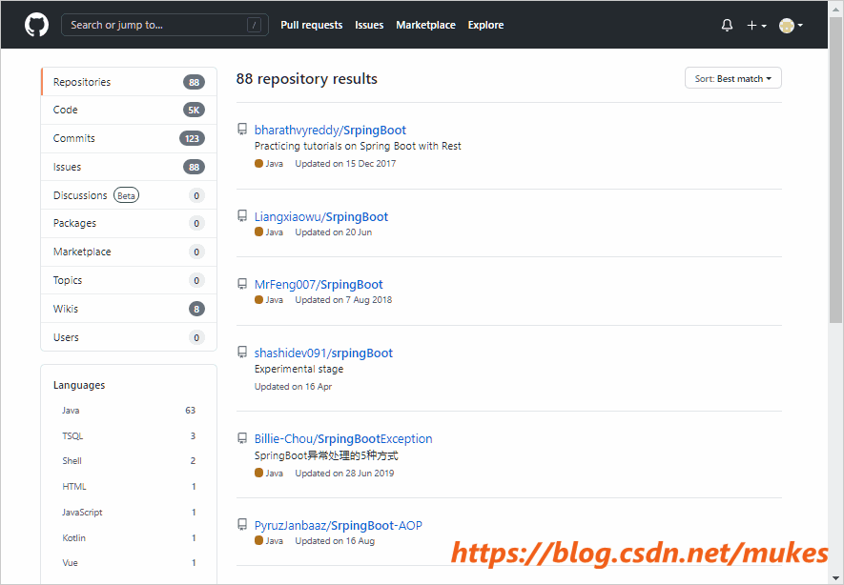Select the Topics results filter
Image resolution: width=844 pixels, height=585 pixels.
pos(129,280)
